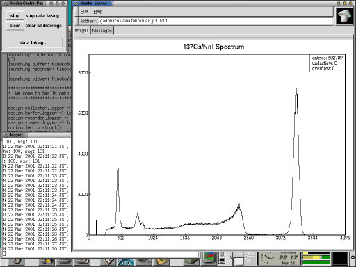
Task: Click the 'underflow: 0' statistic
Action: point(324,63)
